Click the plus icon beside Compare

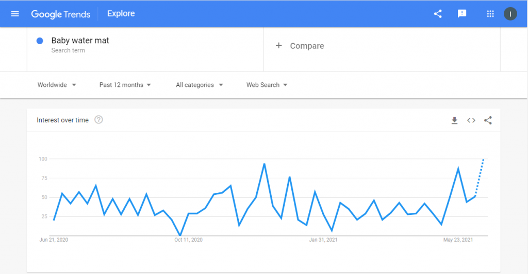coord(278,45)
